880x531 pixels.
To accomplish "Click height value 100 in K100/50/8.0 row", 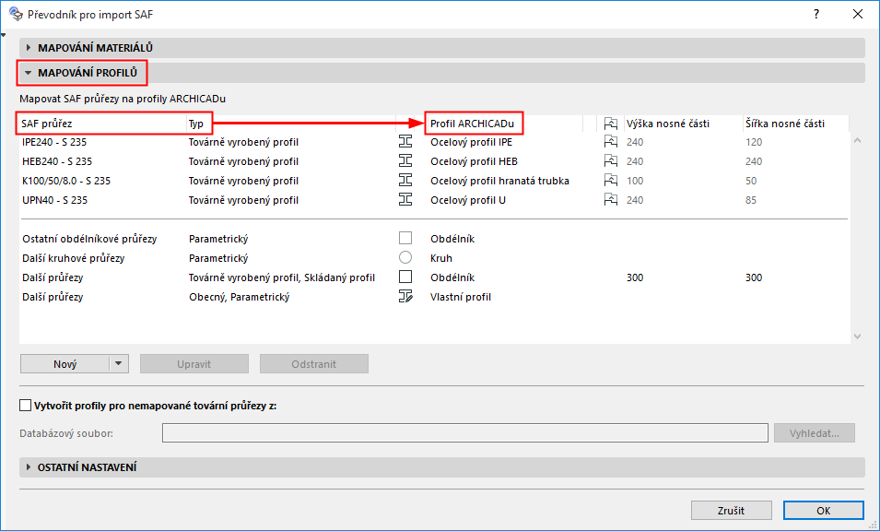I will [x=635, y=181].
